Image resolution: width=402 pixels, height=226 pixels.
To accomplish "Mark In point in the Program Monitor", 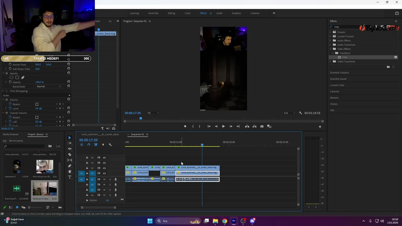I will pyautogui.click(x=193, y=126).
